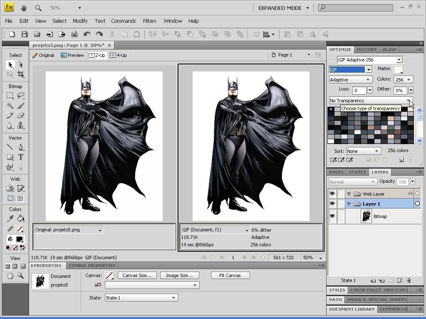Select the Crop tool
Viewport: 426px width, 319px height.
pyautogui.click(x=21, y=74)
